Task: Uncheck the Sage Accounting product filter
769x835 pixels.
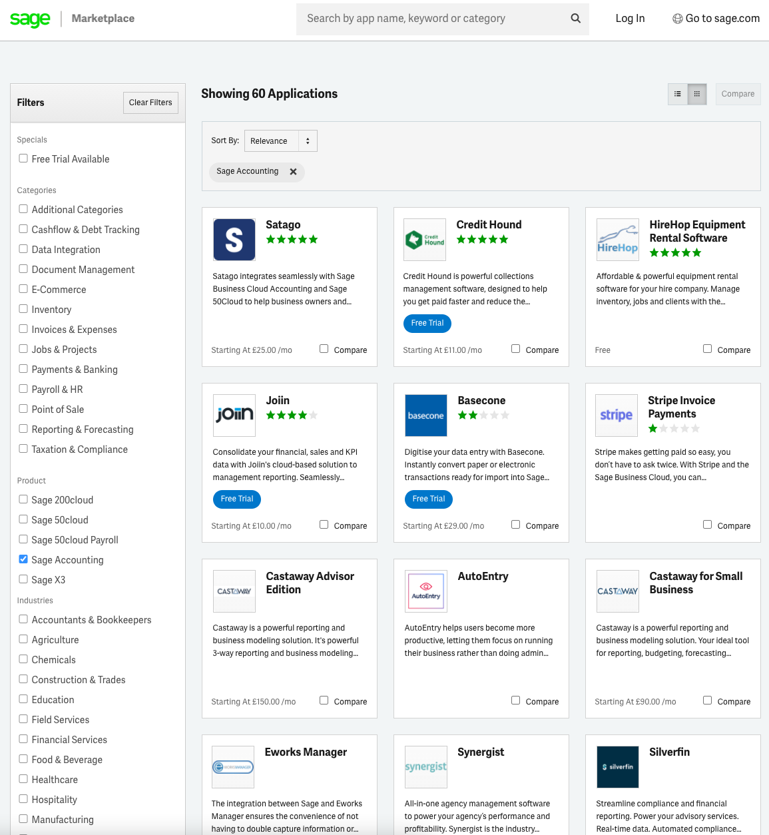Action: 23,559
